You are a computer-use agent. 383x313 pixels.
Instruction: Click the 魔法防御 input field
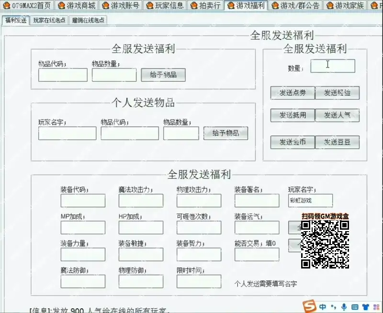point(83,281)
